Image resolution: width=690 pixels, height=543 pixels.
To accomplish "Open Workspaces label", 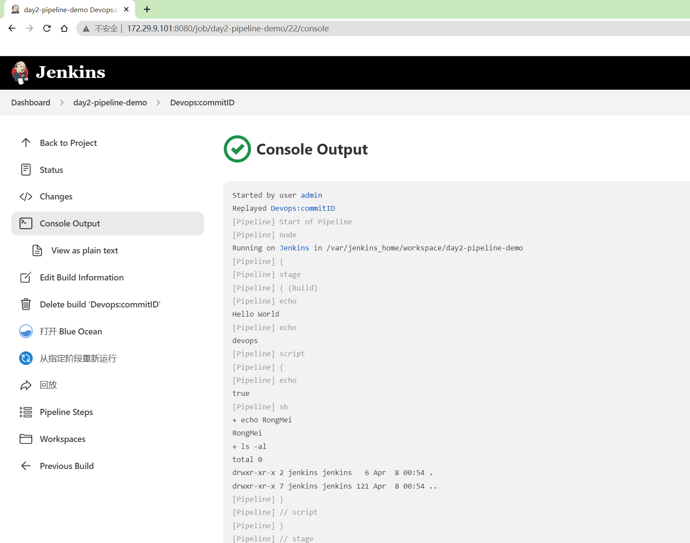I will (x=63, y=439).
